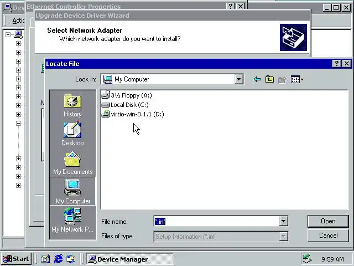The height and width of the screenshot is (266, 354).
Task: Open the Action menu in Device Manager
Action: [18, 21]
